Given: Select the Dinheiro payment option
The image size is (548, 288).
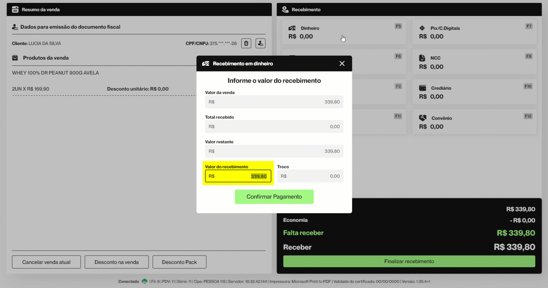Looking at the screenshot, I should tap(343, 32).
